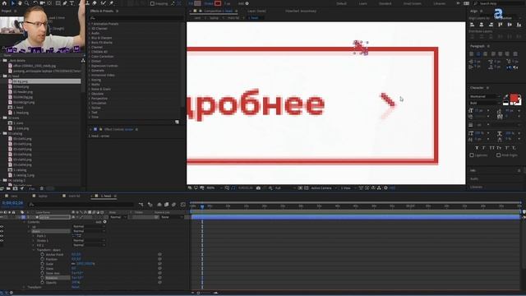
Task: Open the composition mini-flowchart icon in timeline
Action: (x=141, y=205)
